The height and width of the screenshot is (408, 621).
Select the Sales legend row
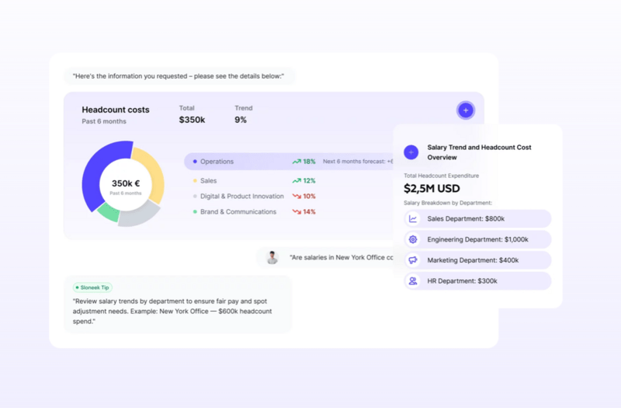tap(254, 181)
